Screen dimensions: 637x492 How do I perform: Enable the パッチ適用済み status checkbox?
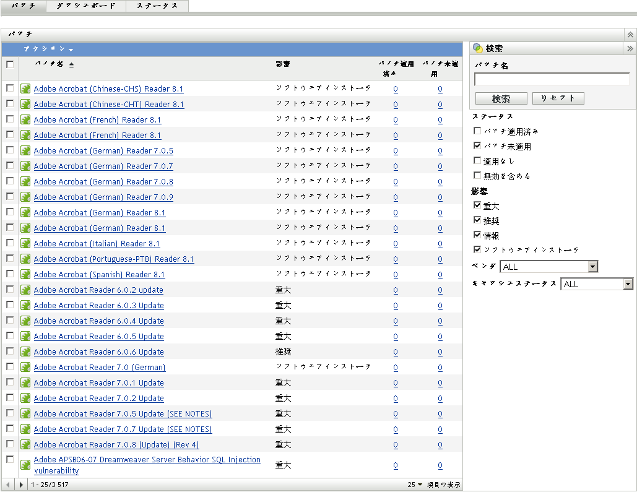click(477, 131)
